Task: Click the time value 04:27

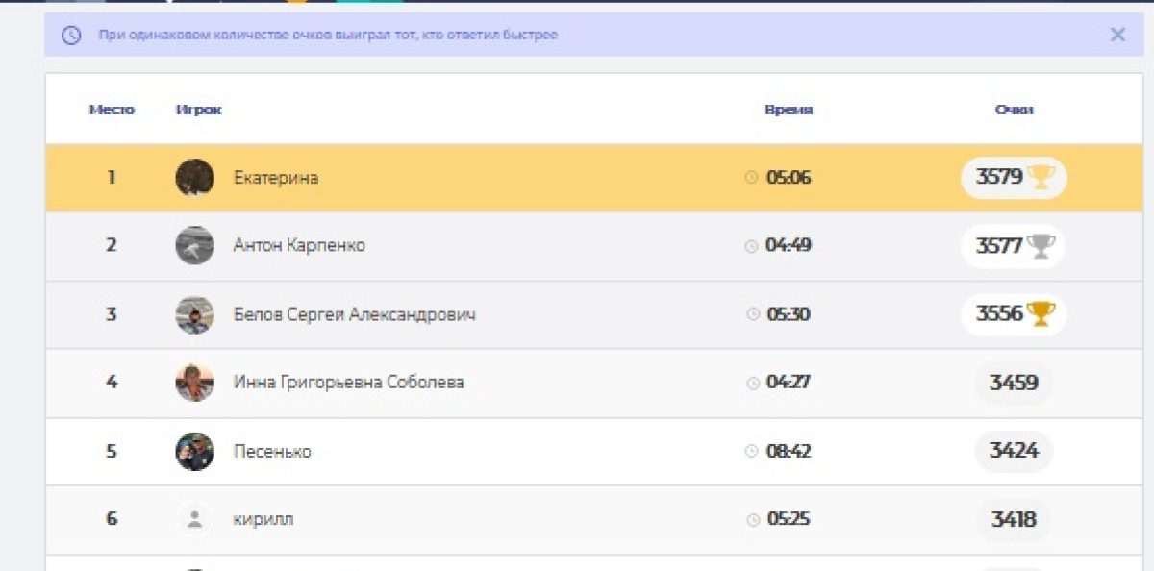Action: pos(789,383)
